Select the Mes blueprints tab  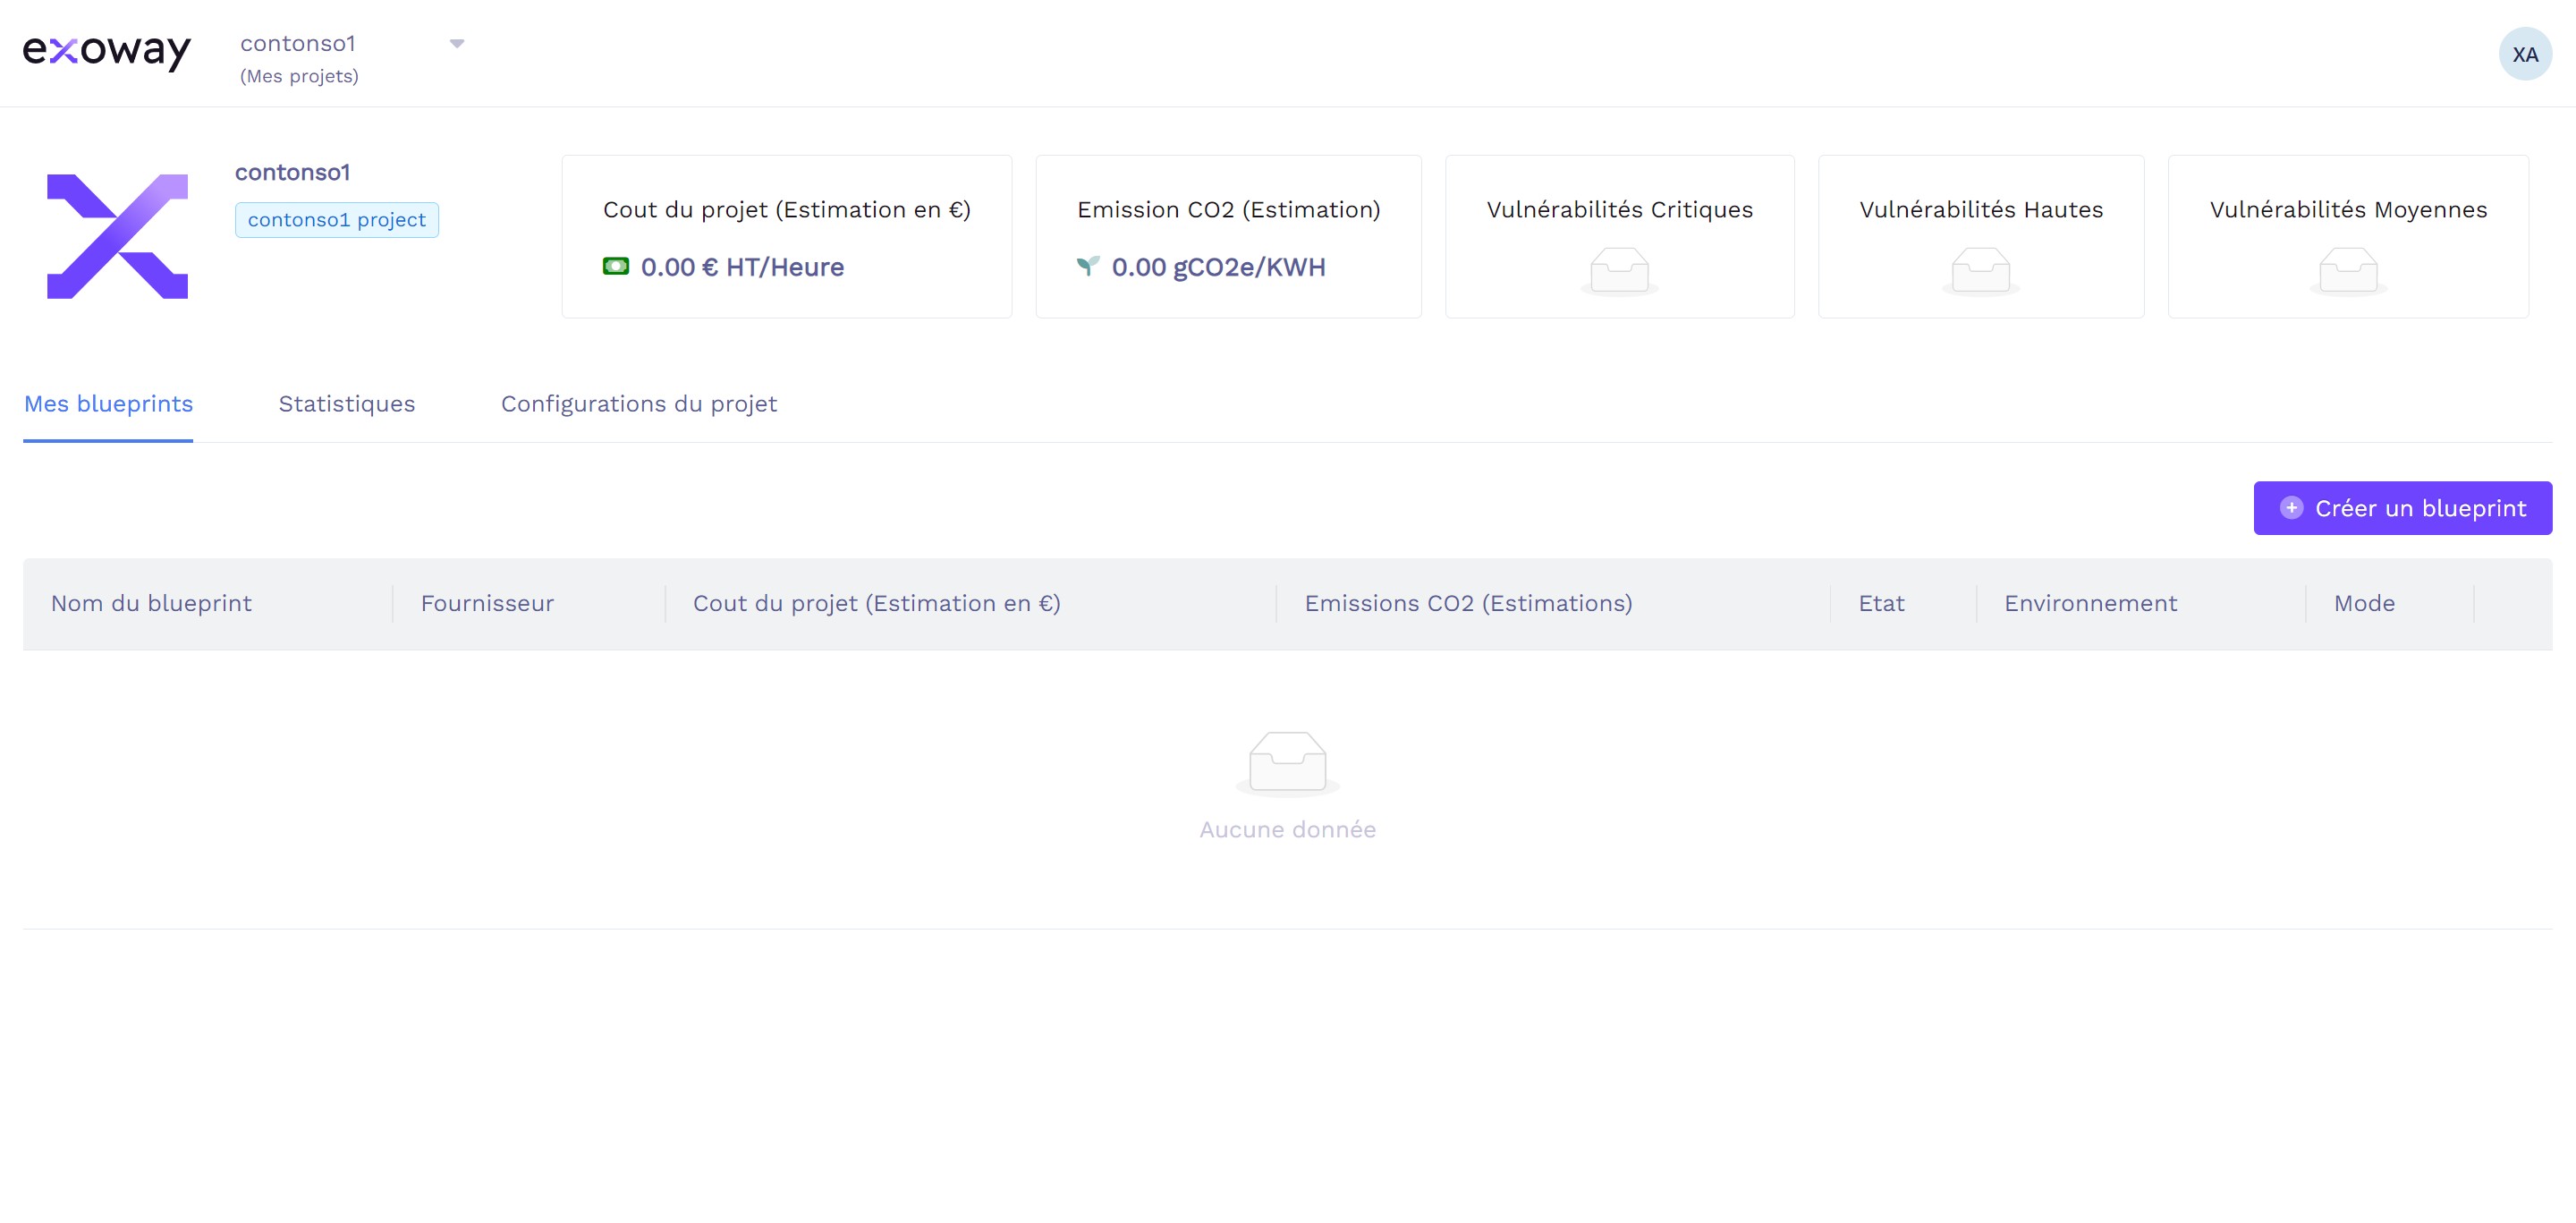pyautogui.click(x=108, y=404)
